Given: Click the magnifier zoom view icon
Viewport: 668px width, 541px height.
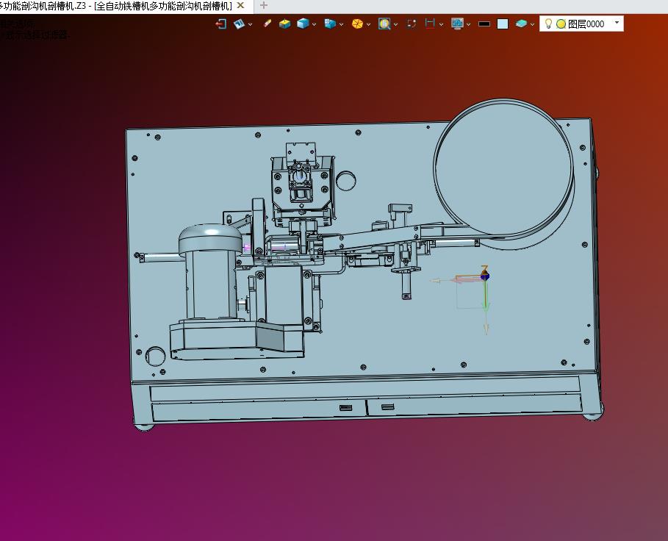Looking at the screenshot, I should pyautogui.click(x=384, y=24).
